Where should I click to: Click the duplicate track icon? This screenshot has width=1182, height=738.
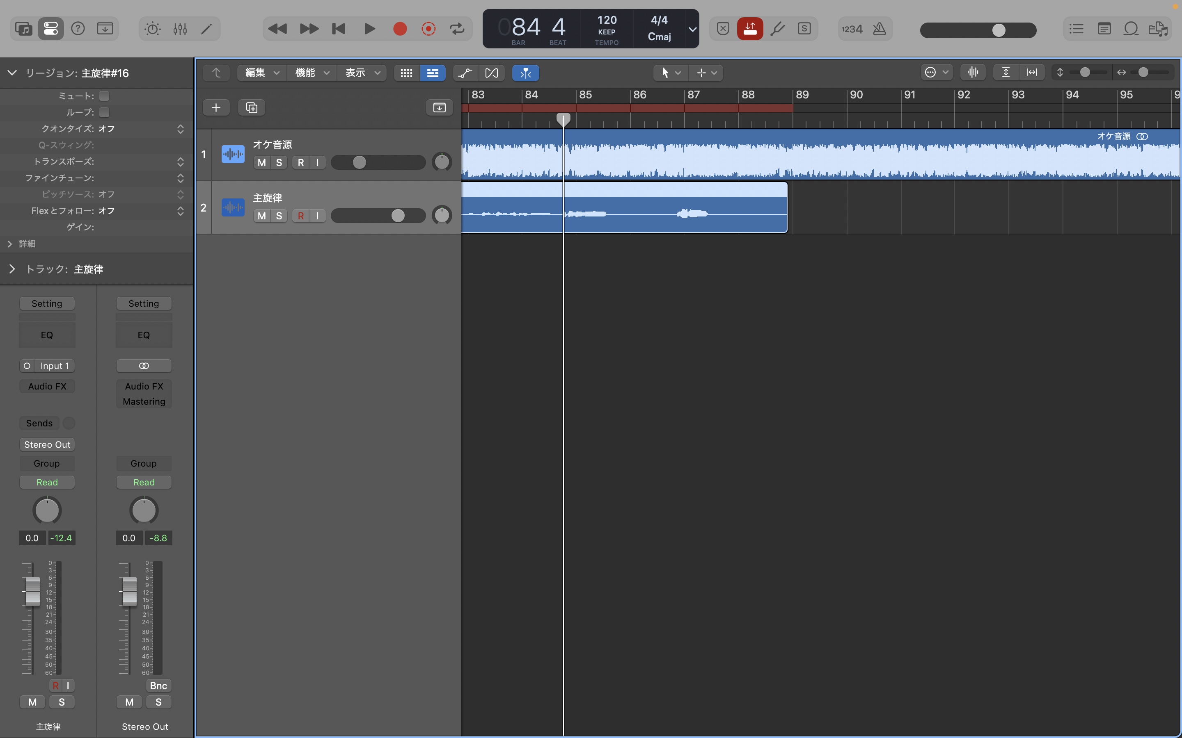[x=252, y=107]
